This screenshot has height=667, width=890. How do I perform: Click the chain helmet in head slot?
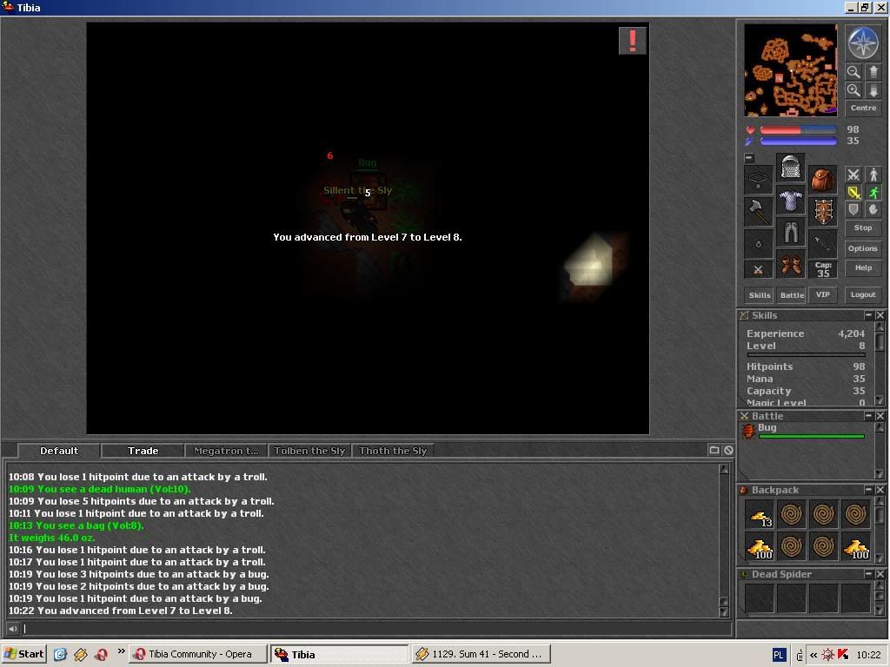(x=790, y=168)
